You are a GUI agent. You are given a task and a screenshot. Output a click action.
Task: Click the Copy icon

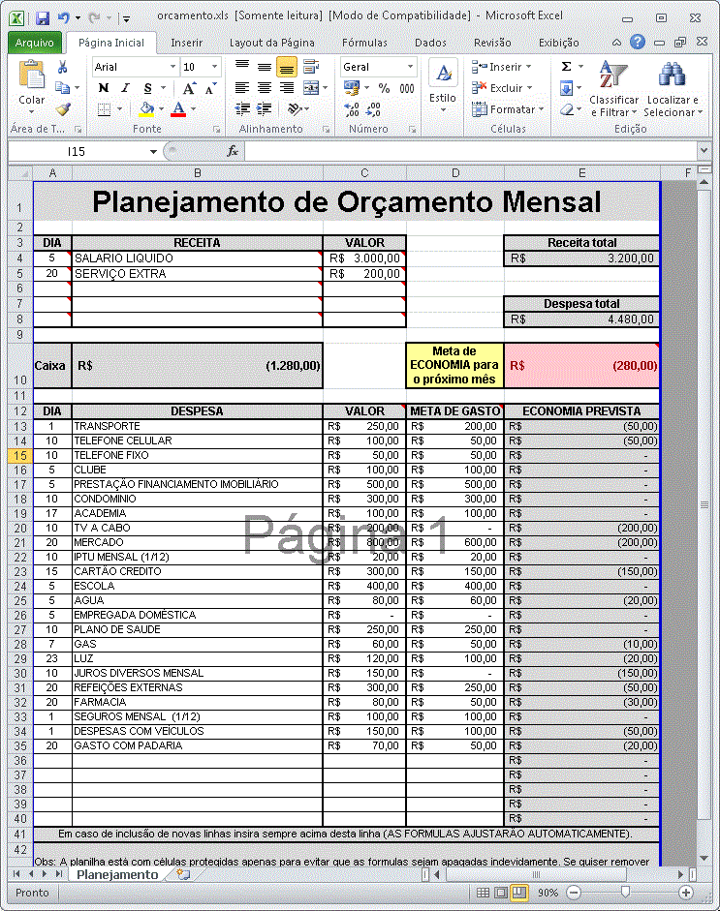pyautogui.click(x=62, y=88)
